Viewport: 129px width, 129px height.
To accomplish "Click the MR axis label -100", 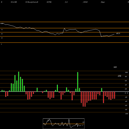I will [126, 114].
